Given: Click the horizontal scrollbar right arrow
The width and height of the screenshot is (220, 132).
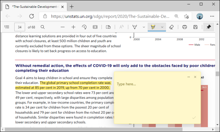Looking at the screenshot, I should pos(213,129).
